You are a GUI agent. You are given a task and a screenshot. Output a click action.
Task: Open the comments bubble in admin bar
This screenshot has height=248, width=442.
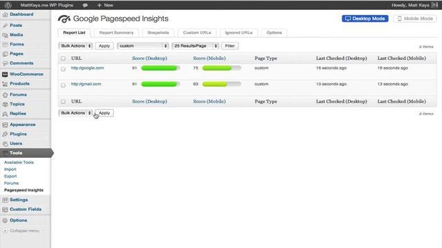click(85, 6)
